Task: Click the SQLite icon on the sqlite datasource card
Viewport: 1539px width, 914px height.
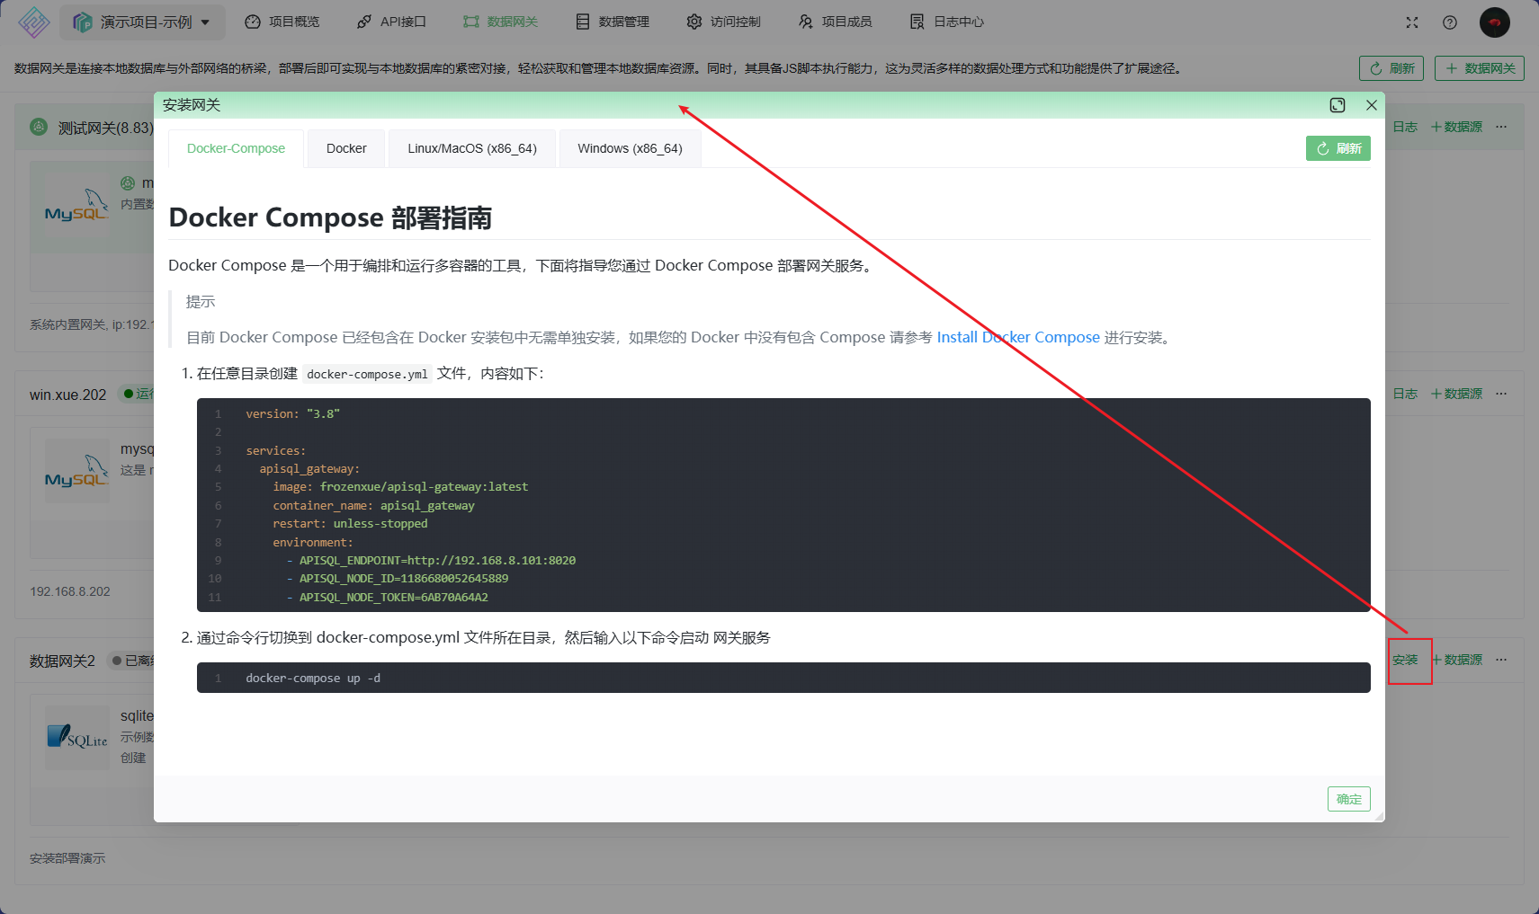Action: tap(76, 737)
